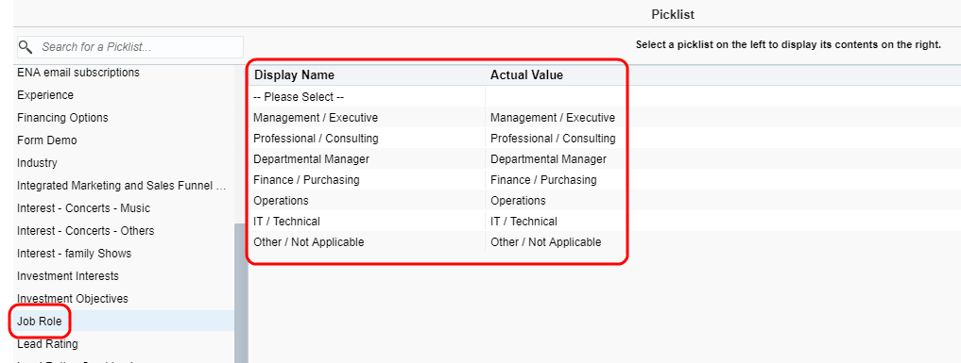Screen dimensions: 961x363
Task: Select the Financing Options picklist
Action: pos(62,117)
